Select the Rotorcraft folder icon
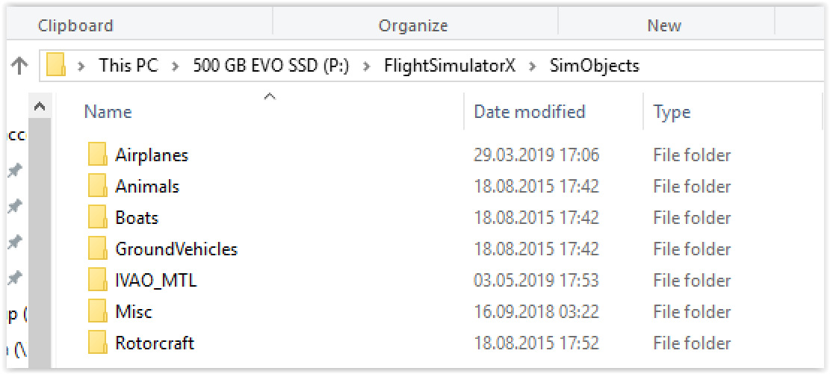 coord(98,342)
